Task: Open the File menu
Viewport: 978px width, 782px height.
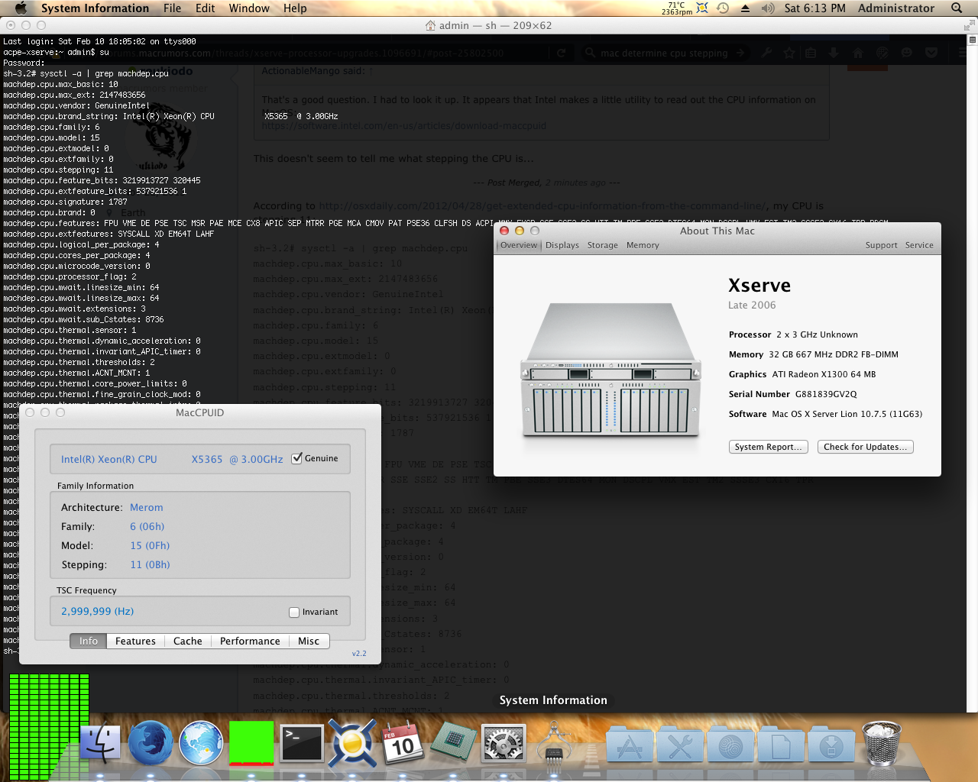Action: pos(173,8)
